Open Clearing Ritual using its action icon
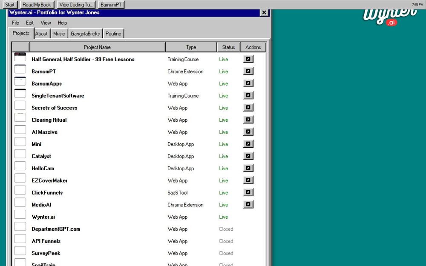 click(x=248, y=120)
